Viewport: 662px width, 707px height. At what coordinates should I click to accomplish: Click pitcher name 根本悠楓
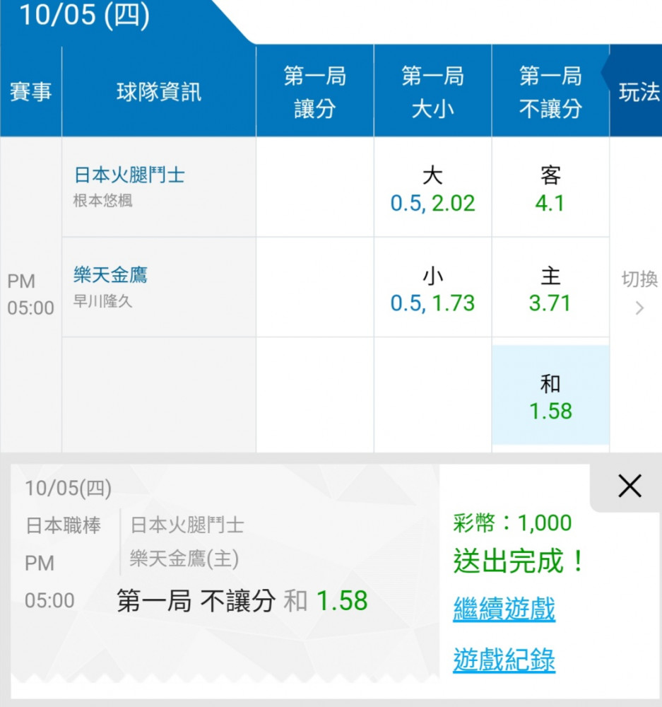click(x=102, y=201)
